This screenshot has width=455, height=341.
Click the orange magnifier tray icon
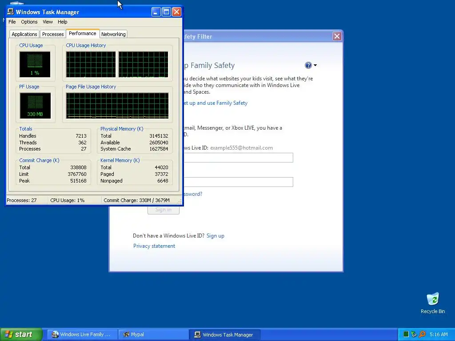click(x=423, y=335)
